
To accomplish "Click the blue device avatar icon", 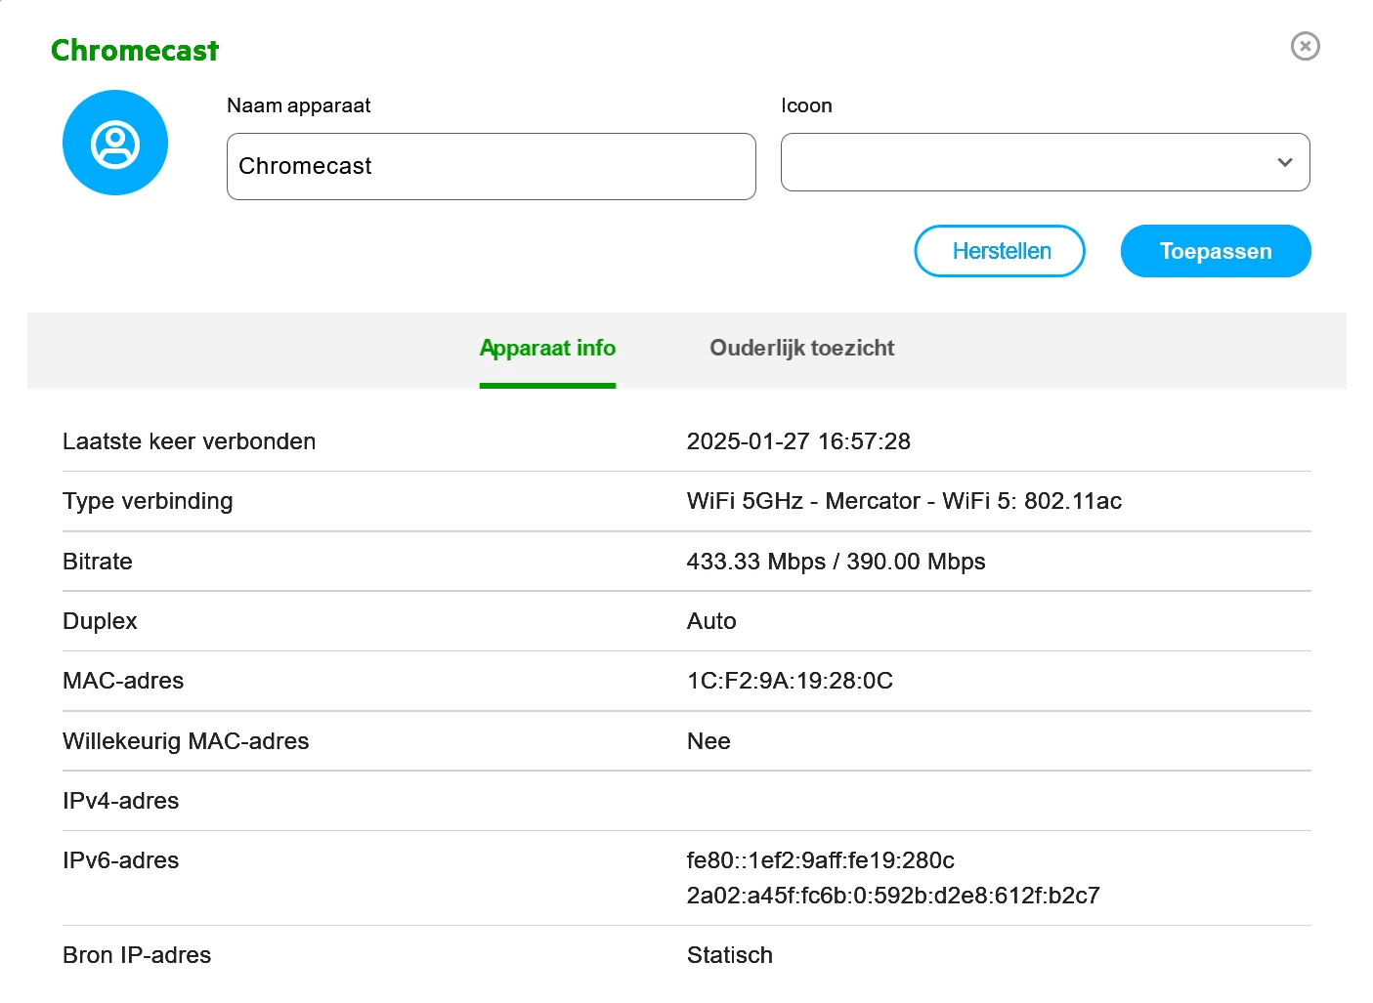I will coord(115,143).
